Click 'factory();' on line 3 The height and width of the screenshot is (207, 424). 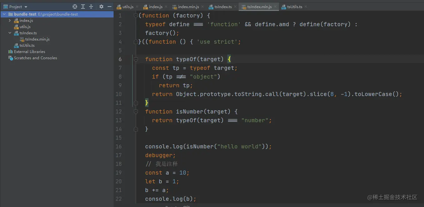pyautogui.click(x=162, y=33)
